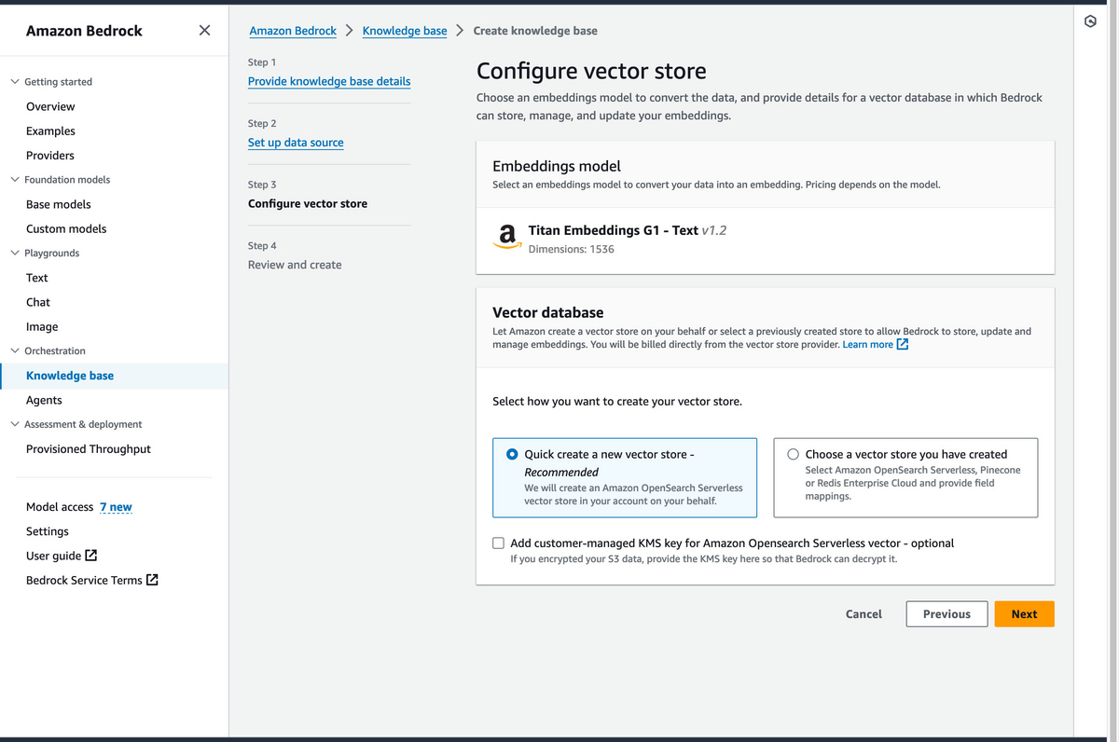Open Agents in the sidebar
The width and height of the screenshot is (1119, 742).
[44, 400]
